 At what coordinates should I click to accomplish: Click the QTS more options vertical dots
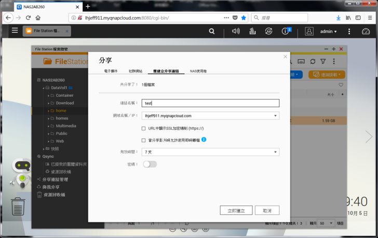[349, 31]
